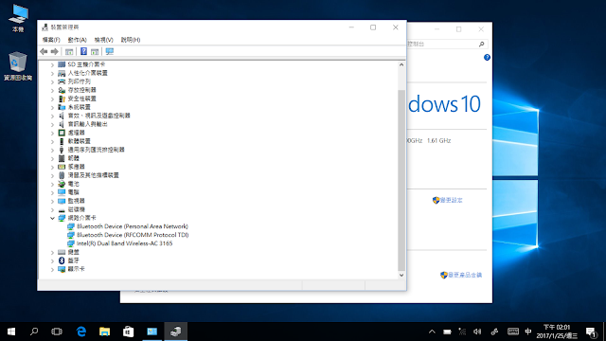The width and height of the screenshot is (606, 341).
Task: Click the forward arrow in Device Manager toolbar
Action: [x=55, y=51]
